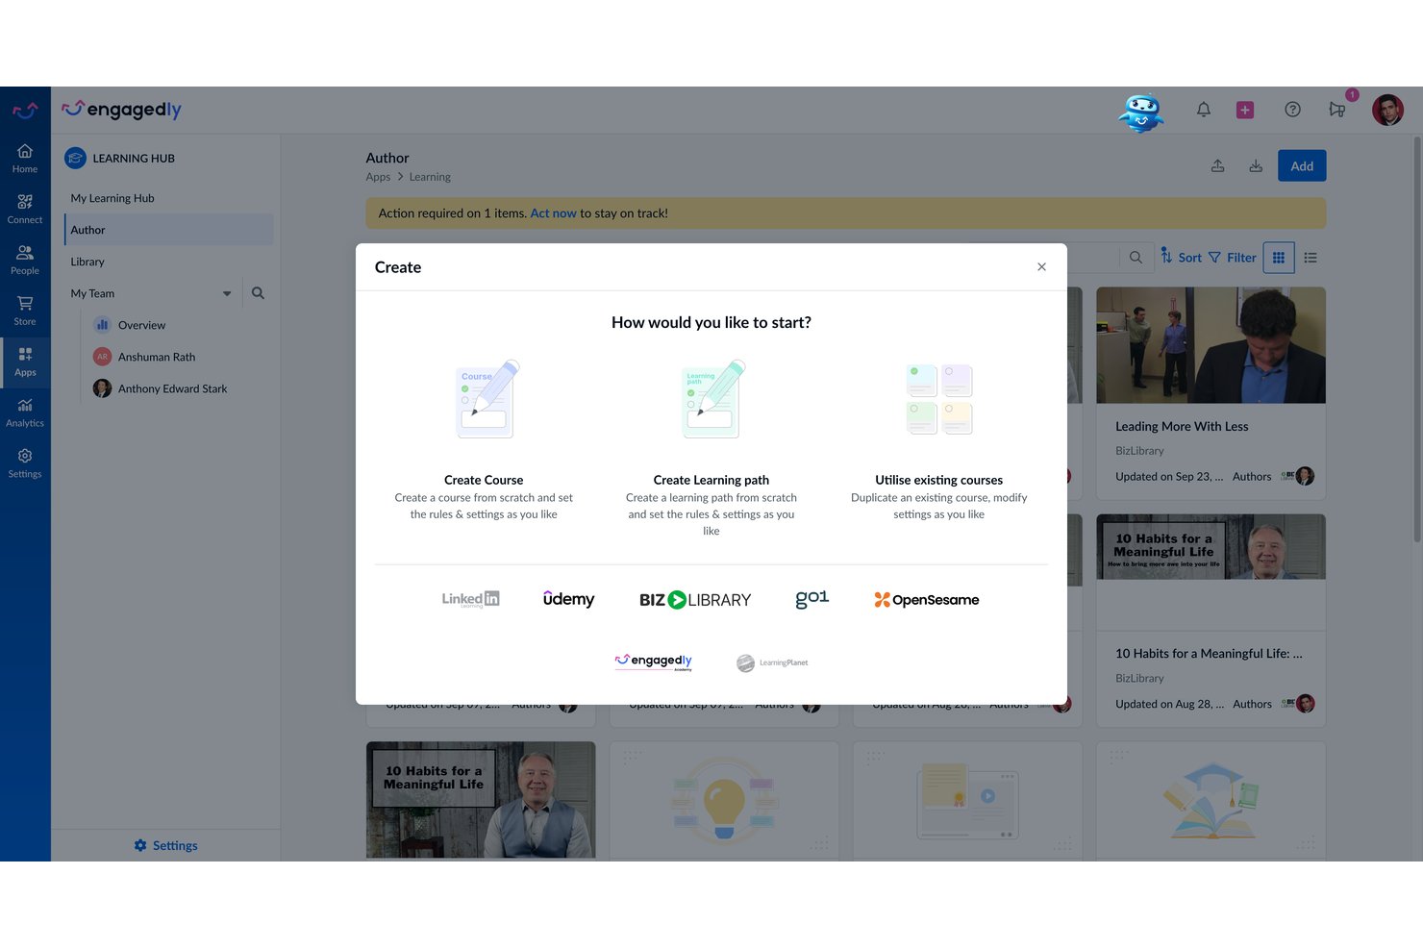
Task: Open Library menu item
Action: coord(169,262)
